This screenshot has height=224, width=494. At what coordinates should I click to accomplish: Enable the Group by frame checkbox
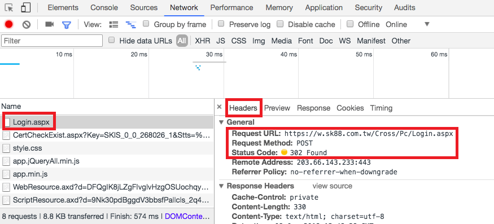tap(146, 24)
